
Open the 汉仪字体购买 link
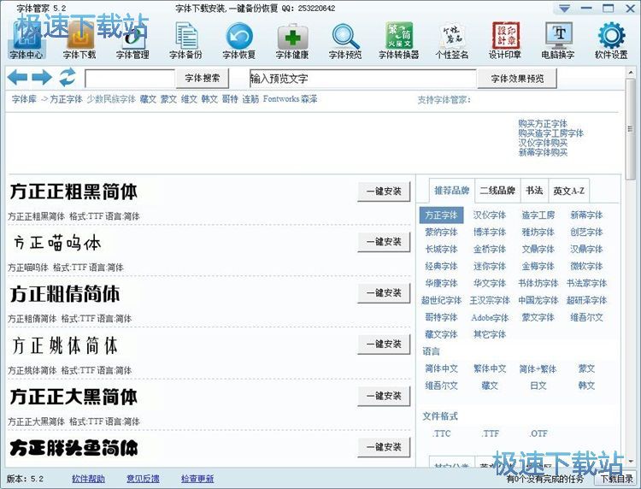(x=543, y=143)
